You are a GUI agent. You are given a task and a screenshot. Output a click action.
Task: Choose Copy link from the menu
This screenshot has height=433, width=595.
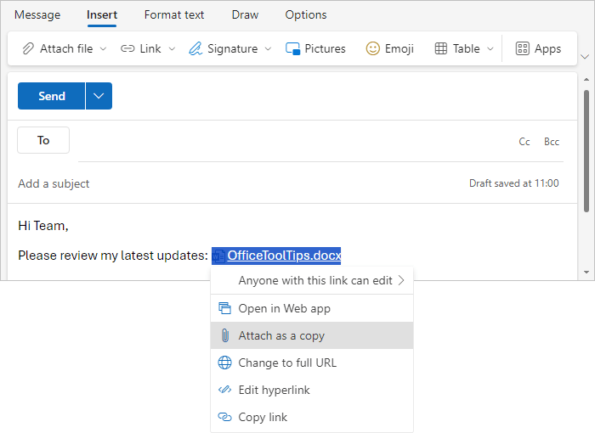[x=312, y=417]
